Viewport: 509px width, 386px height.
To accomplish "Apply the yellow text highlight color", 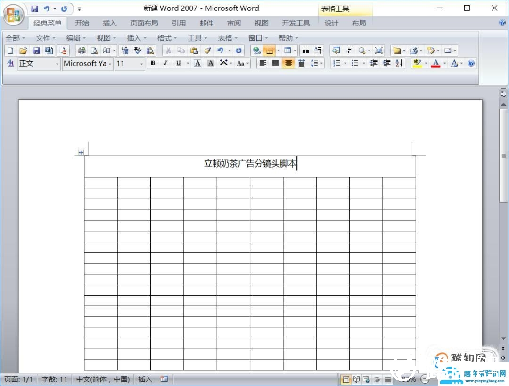I will point(417,63).
